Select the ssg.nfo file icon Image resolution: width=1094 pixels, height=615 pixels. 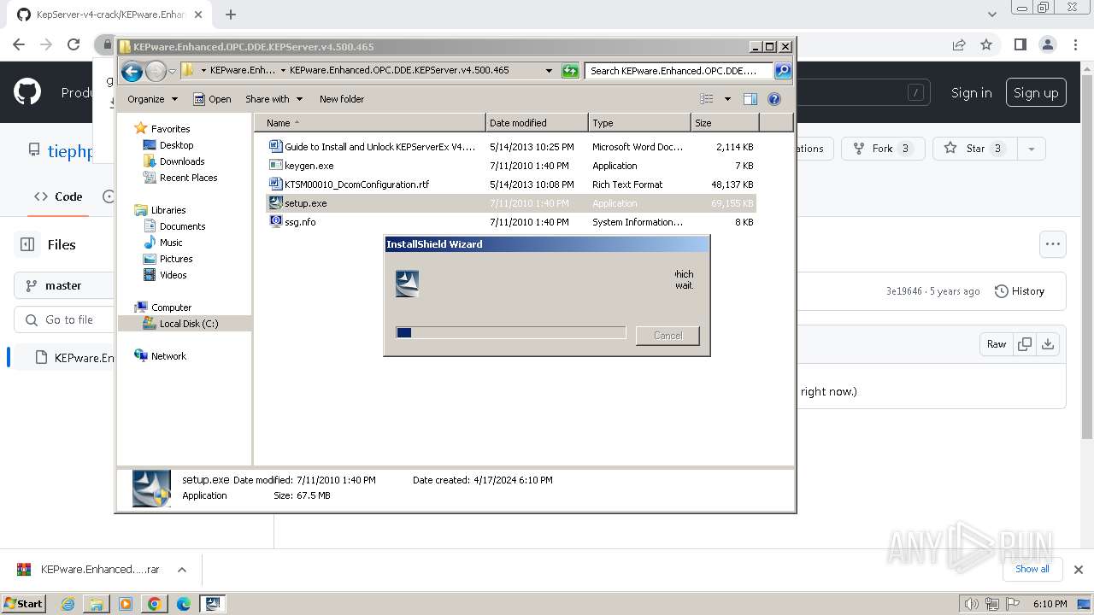275,222
